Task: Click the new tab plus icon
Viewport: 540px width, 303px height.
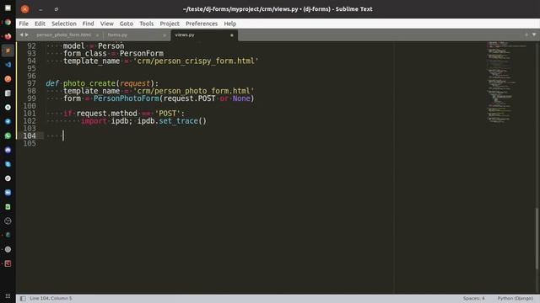Action: pos(526,35)
